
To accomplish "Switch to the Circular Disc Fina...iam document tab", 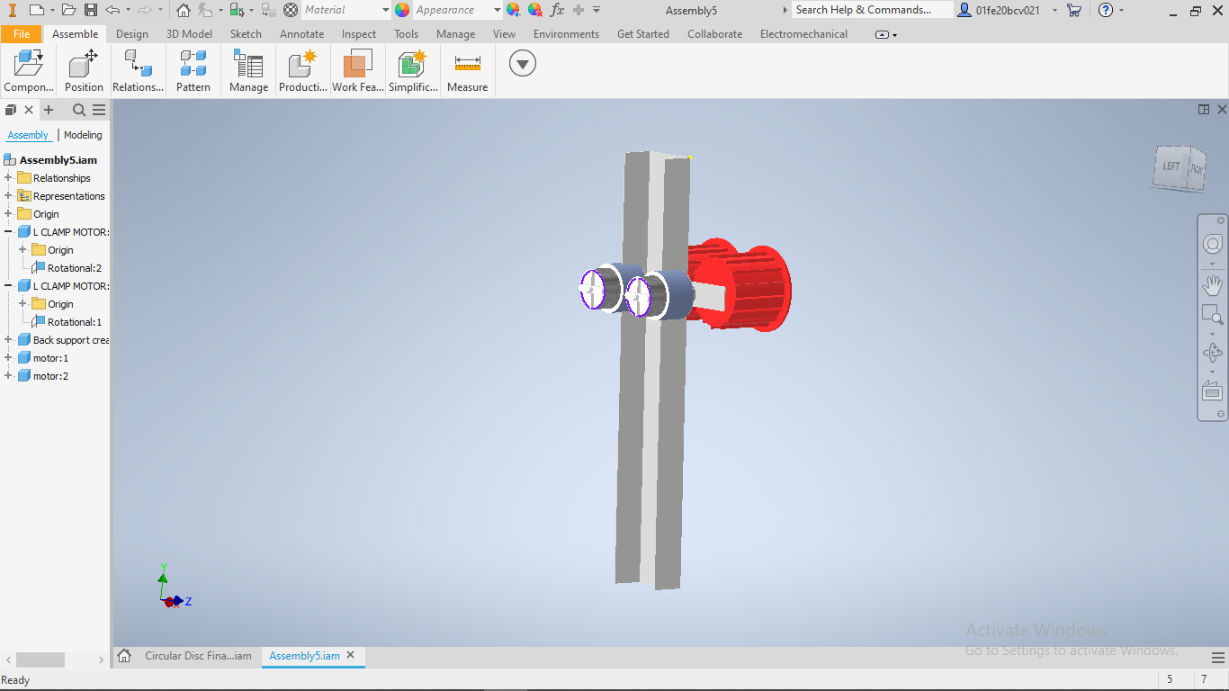I will click(x=198, y=656).
